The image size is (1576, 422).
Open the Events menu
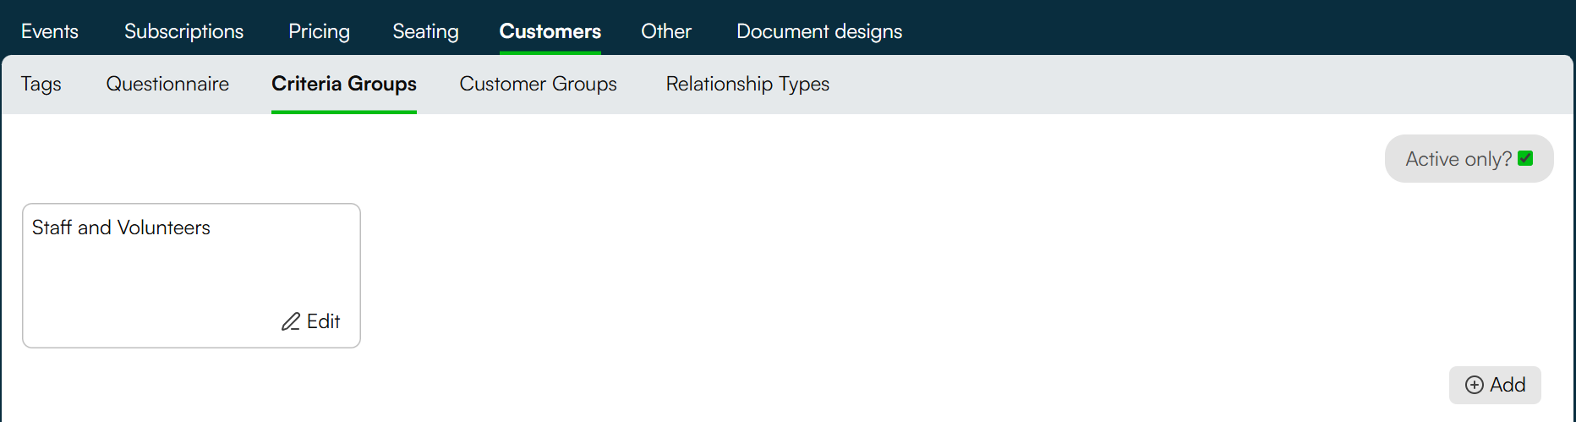50,31
